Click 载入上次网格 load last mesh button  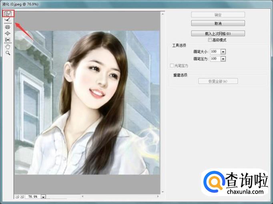218,33
